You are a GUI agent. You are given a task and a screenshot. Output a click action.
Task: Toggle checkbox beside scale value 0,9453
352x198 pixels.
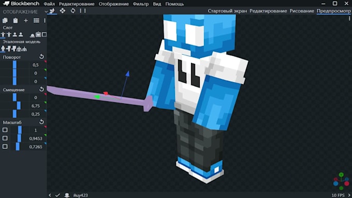pyautogui.click(x=5, y=138)
